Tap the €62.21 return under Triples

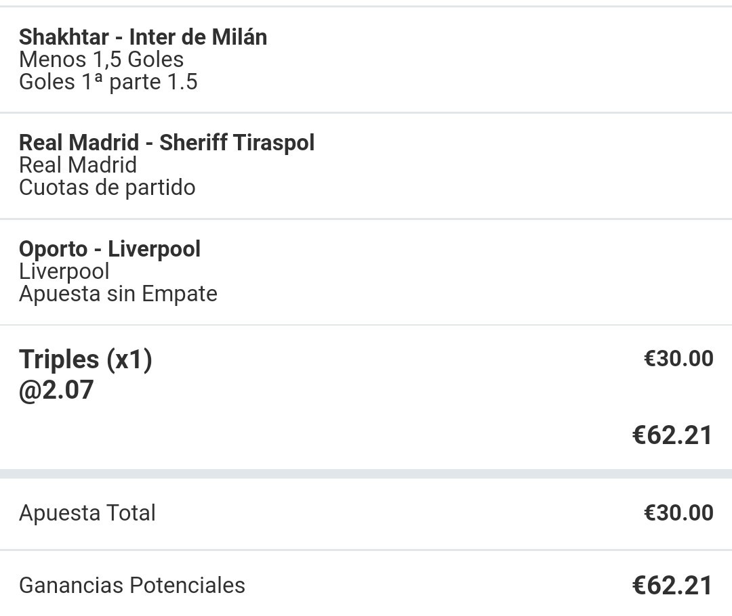coord(672,435)
